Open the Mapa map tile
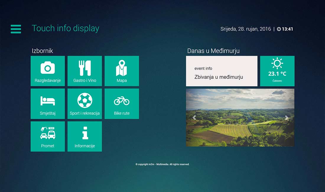Viewport: 325px width, 192px height. 122,71
